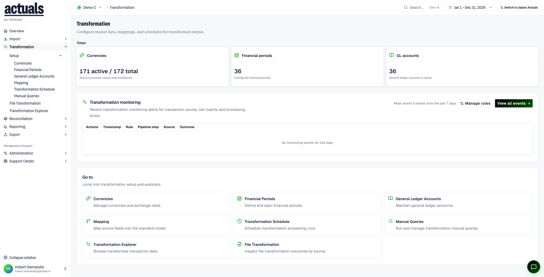Expand the Reporting section chevron
This screenshot has width=544, height=277.
coord(66,127)
